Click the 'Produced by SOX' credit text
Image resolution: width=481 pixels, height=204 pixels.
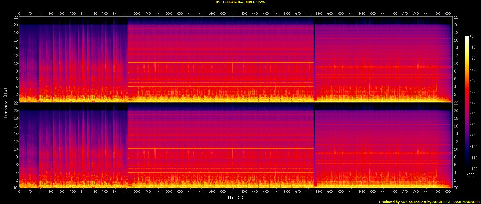pos(394,202)
